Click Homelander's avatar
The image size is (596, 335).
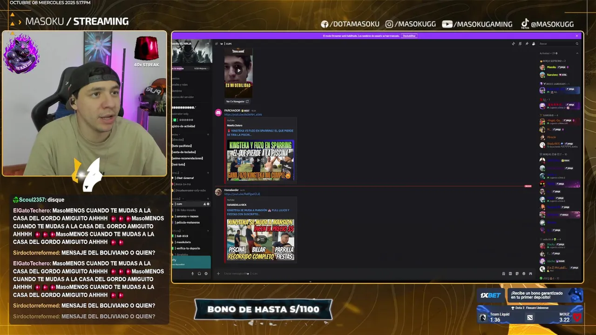[218, 192]
